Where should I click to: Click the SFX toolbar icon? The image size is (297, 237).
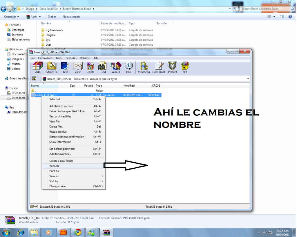pyautogui.click(x=185, y=67)
